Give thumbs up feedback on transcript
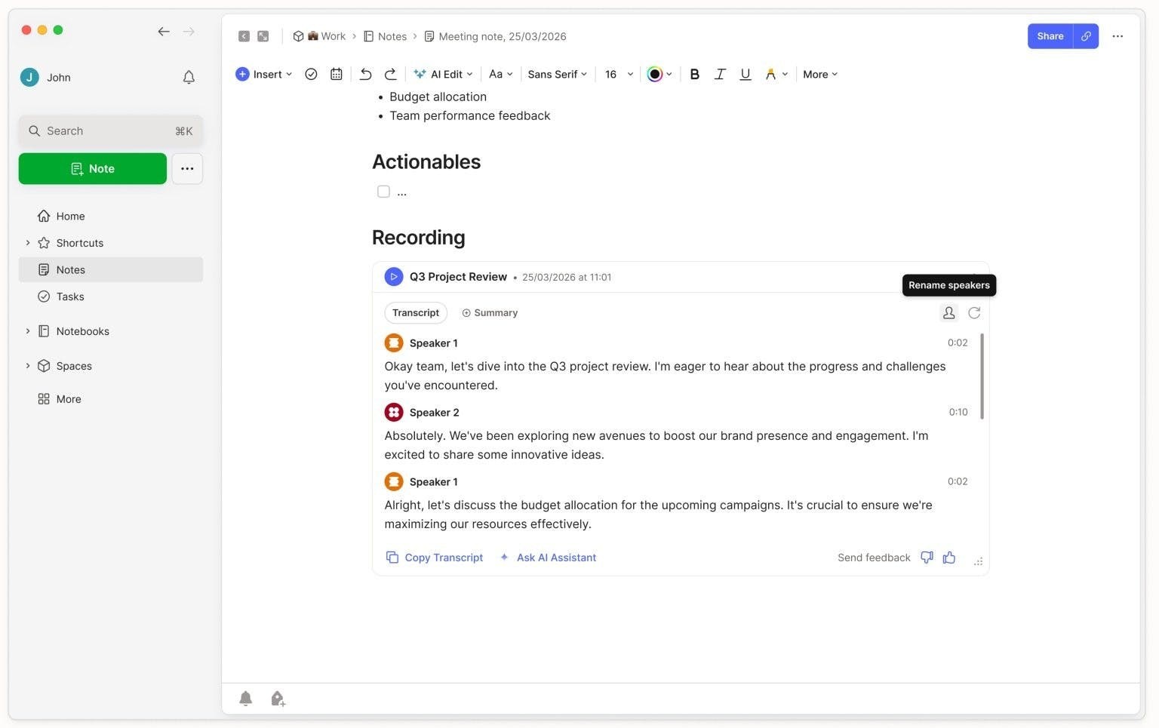1159x728 pixels. (x=949, y=558)
